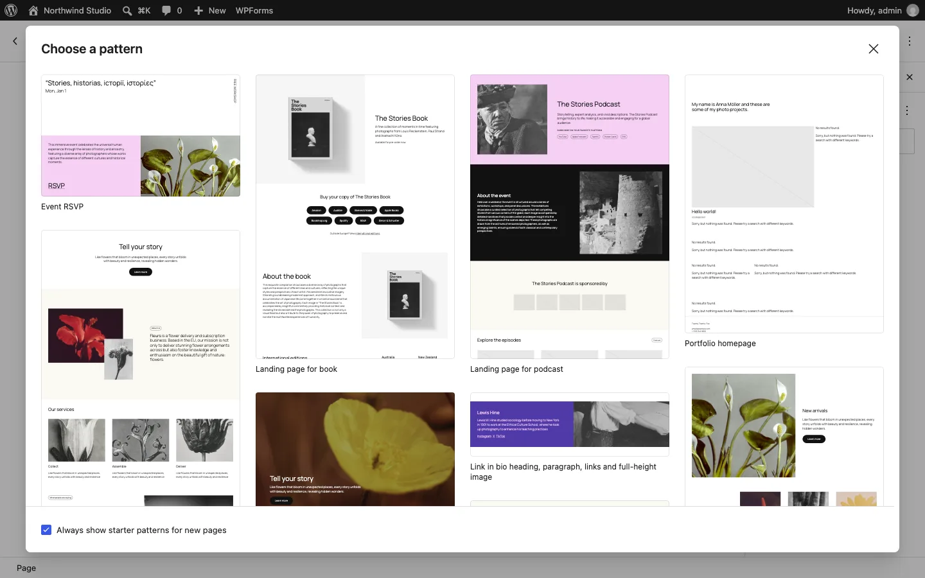Screen dimensions: 925x578
Task: Open WPForms admin bar menu
Action: 254,10
